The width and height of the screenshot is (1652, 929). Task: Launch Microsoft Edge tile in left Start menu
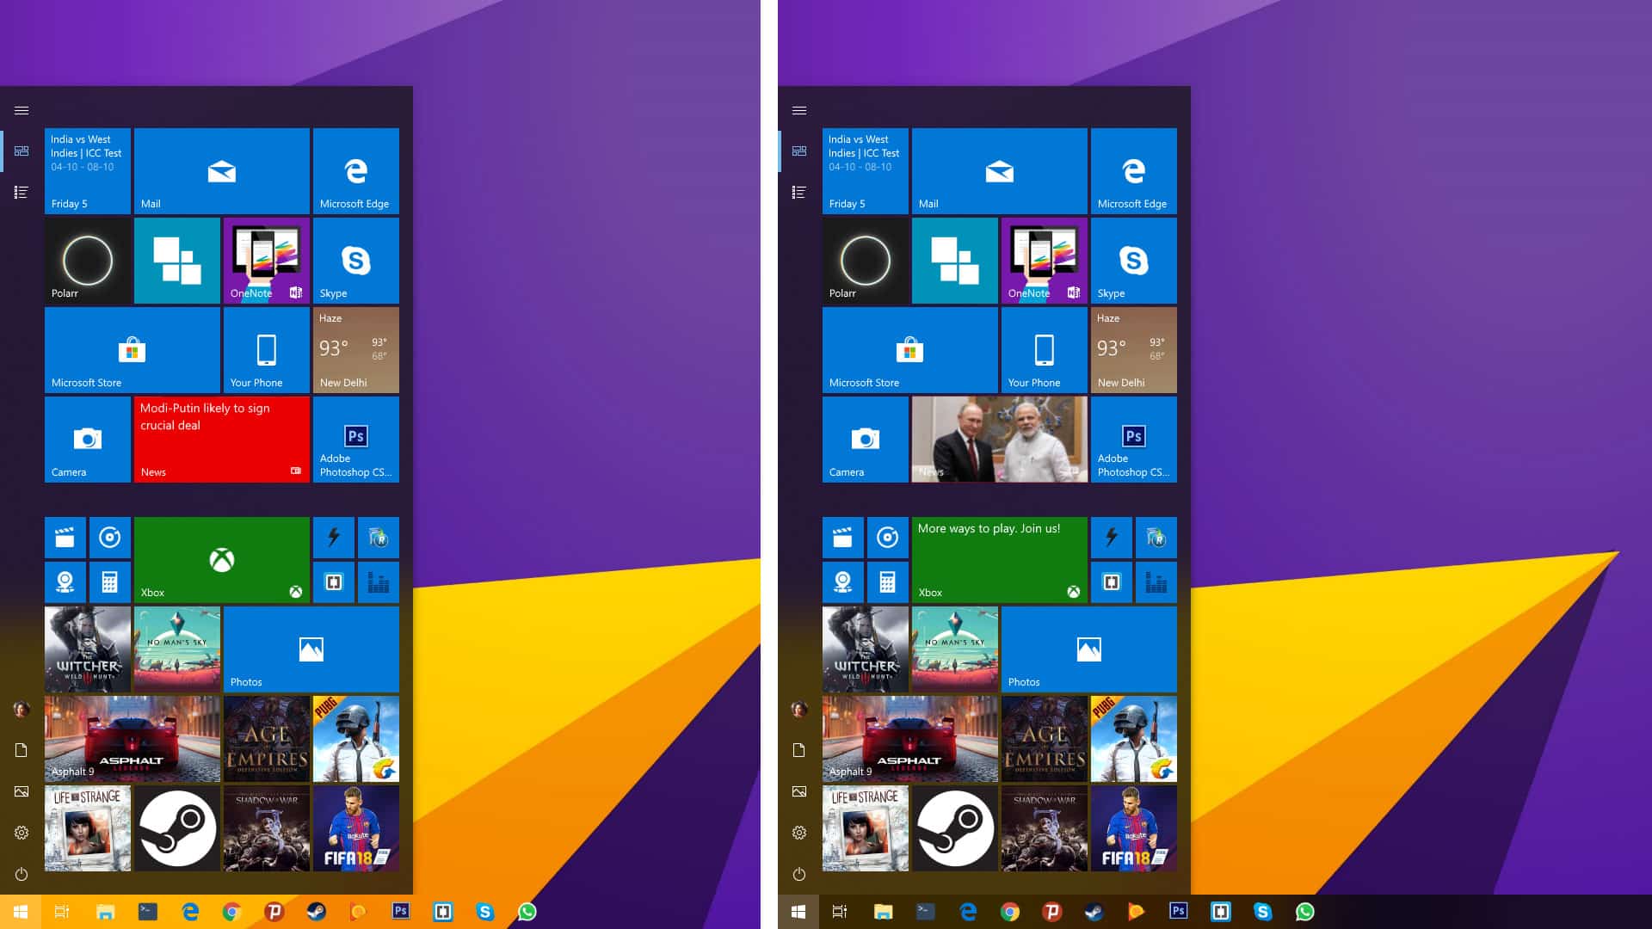point(355,171)
